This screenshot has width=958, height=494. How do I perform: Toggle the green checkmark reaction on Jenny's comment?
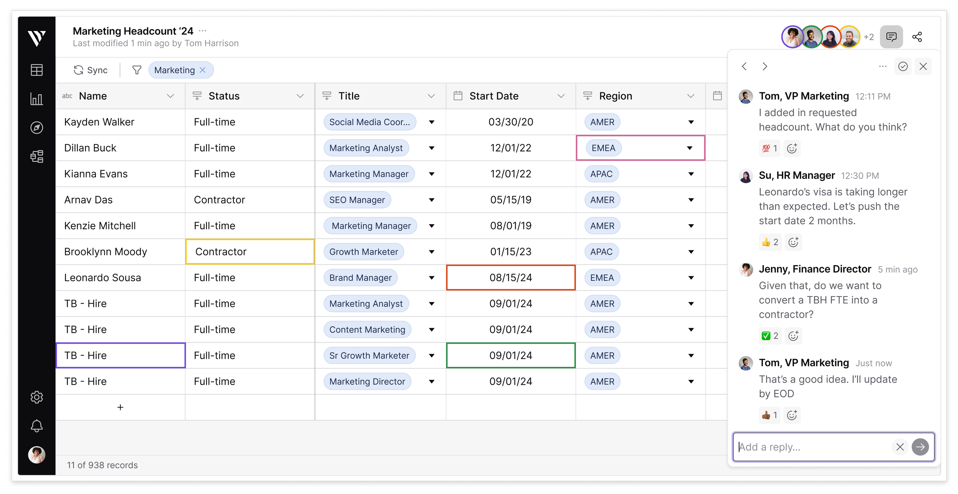pyautogui.click(x=770, y=336)
